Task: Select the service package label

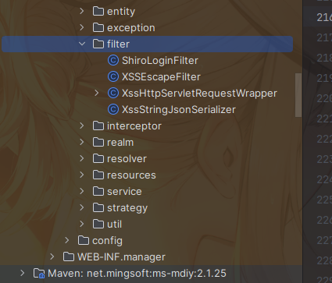Action: pyautogui.click(x=124, y=192)
